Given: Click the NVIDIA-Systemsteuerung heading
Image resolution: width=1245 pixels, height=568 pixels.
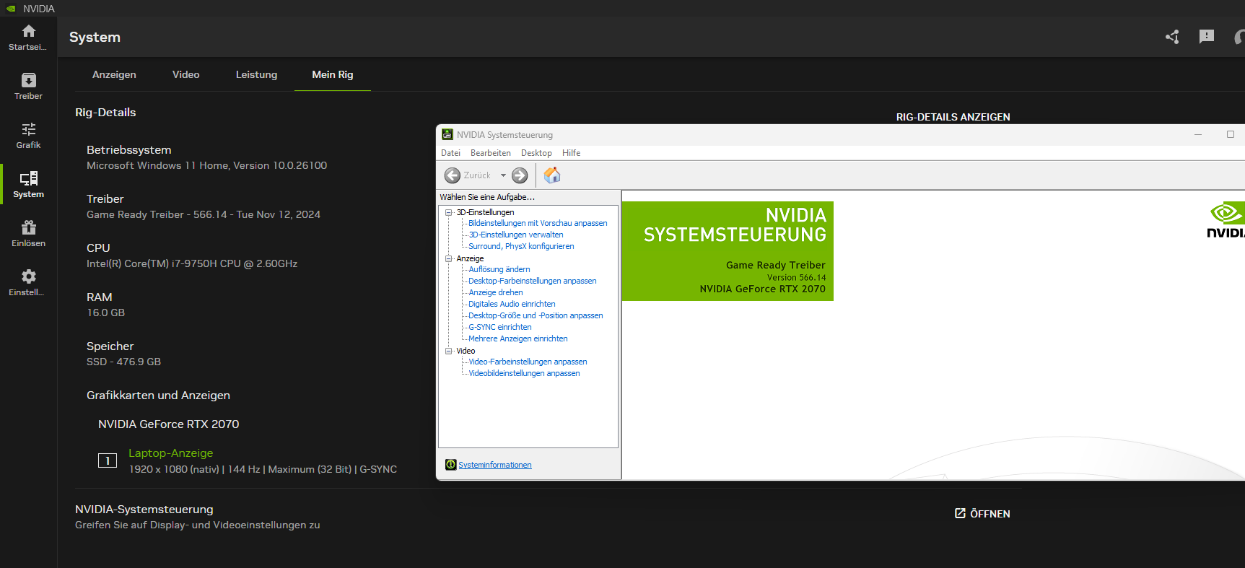Looking at the screenshot, I should 144,510.
